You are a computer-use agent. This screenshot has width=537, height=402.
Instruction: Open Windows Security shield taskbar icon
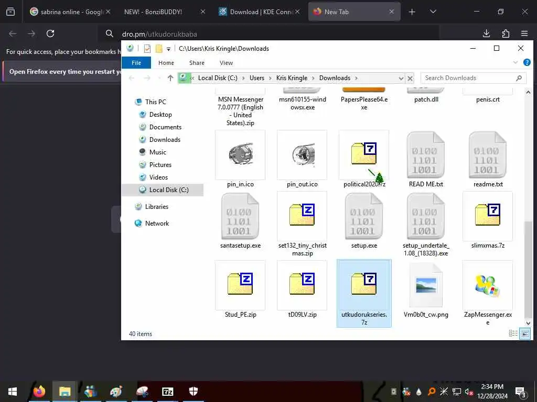pos(193,392)
